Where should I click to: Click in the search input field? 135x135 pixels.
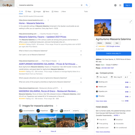pos(49,5)
